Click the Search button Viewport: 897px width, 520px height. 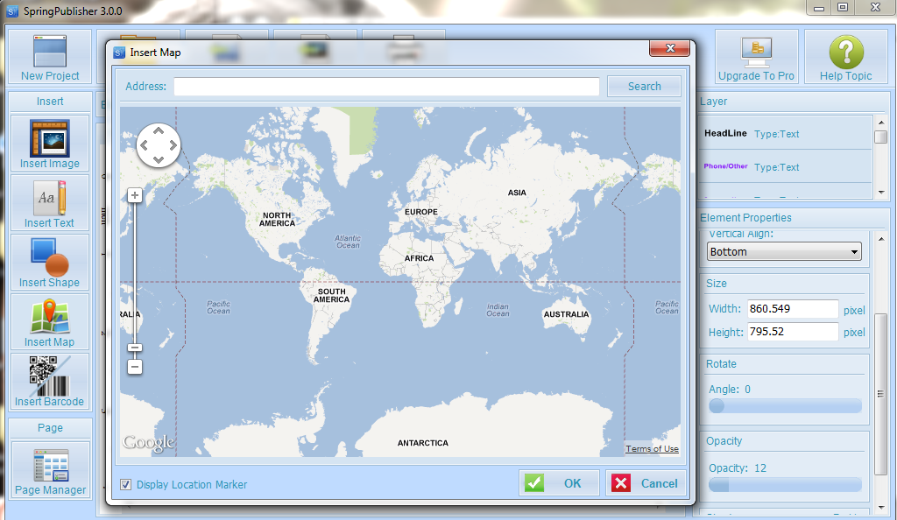[x=644, y=87]
